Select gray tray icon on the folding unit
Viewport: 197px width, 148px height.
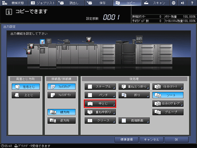point(64,47)
